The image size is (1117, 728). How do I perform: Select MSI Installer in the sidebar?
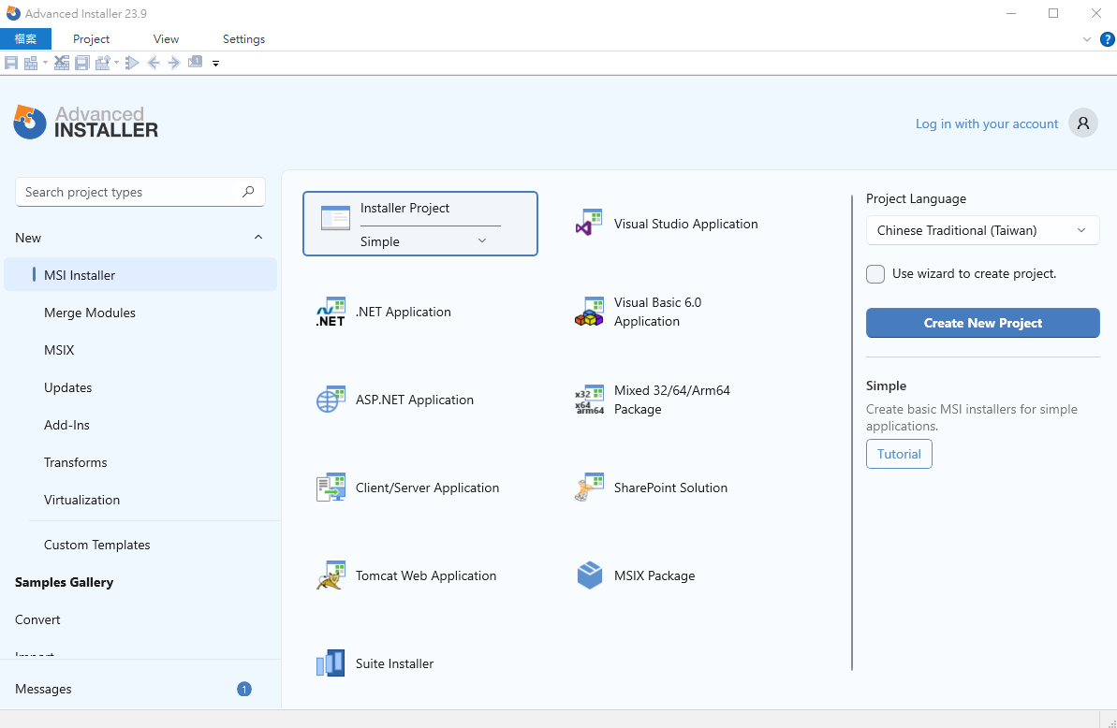pyautogui.click(x=140, y=275)
